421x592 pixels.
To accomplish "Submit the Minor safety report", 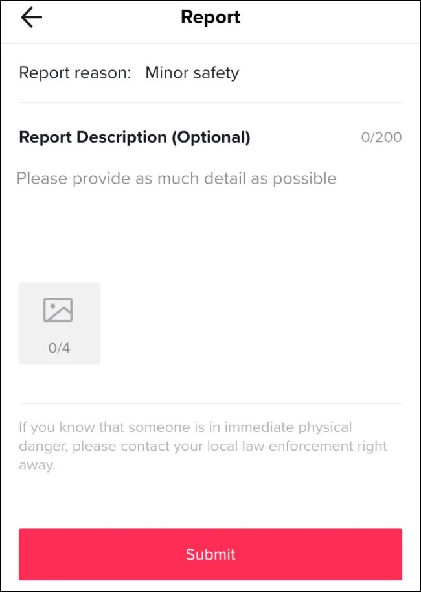I will point(210,554).
